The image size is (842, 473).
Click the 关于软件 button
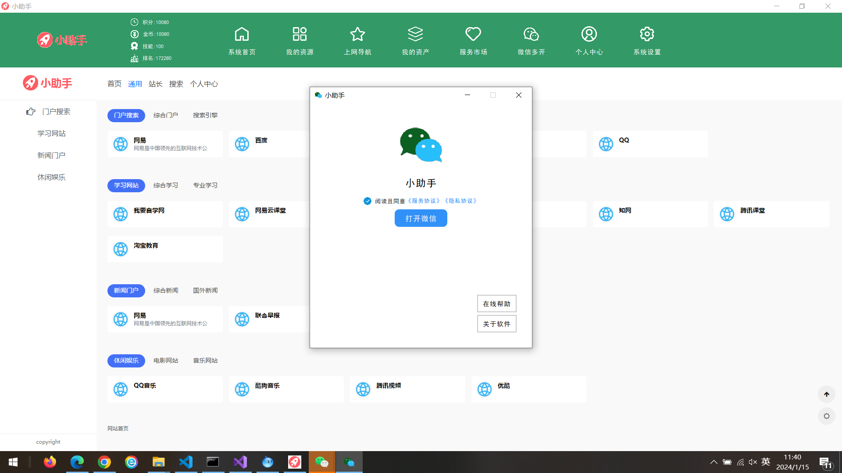coord(496,324)
